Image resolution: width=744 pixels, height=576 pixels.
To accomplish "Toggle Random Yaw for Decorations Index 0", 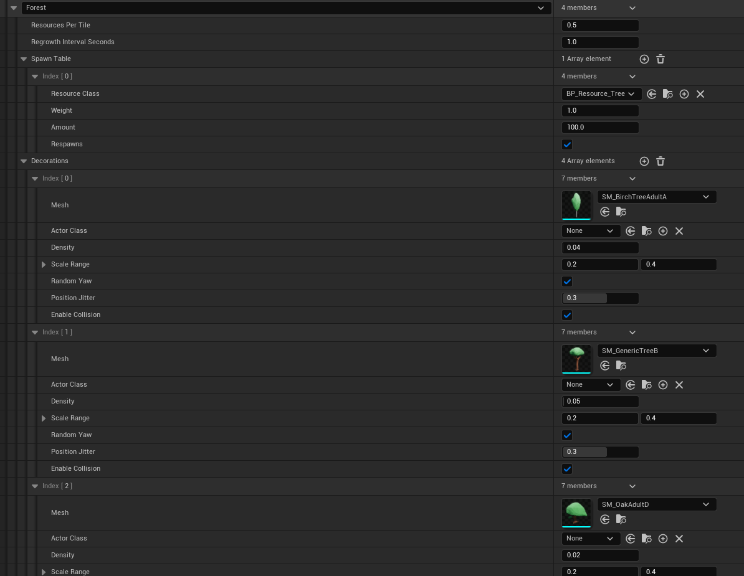I will pos(567,281).
